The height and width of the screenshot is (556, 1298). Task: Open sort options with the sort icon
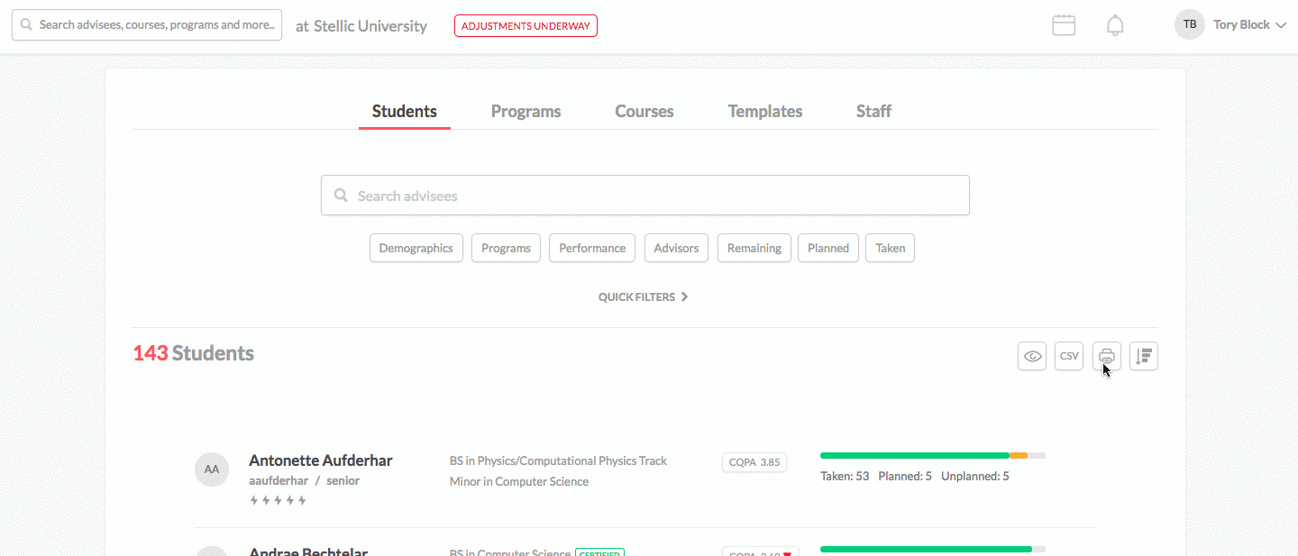click(x=1143, y=356)
